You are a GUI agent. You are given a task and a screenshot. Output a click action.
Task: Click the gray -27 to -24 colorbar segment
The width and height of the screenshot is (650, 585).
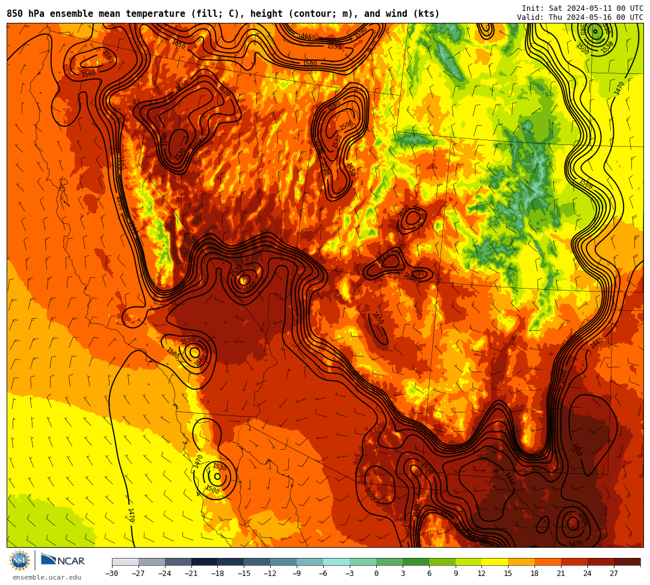tap(152, 562)
